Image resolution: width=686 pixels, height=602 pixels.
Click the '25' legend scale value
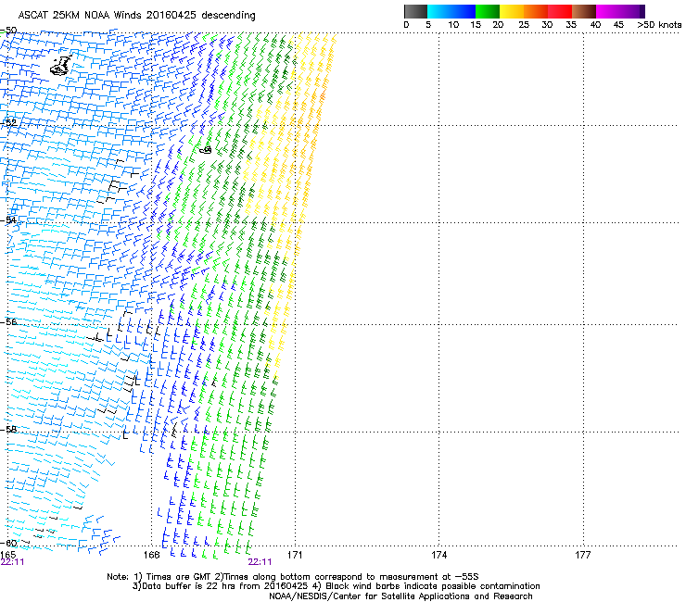coord(524,25)
